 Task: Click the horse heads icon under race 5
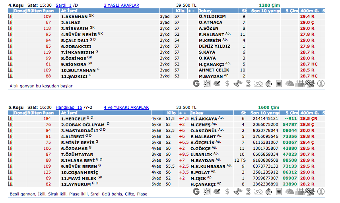coord(290,191)
